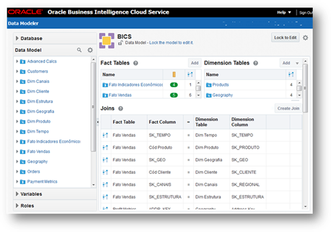Click the join icon on the SK_TEMPO row
Viewport: 331px width, 232px height.
(105, 135)
